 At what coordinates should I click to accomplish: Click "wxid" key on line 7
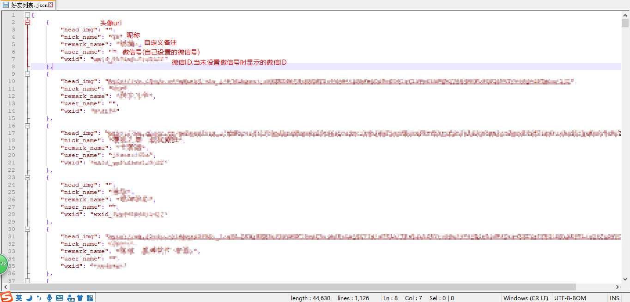(72, 59)
